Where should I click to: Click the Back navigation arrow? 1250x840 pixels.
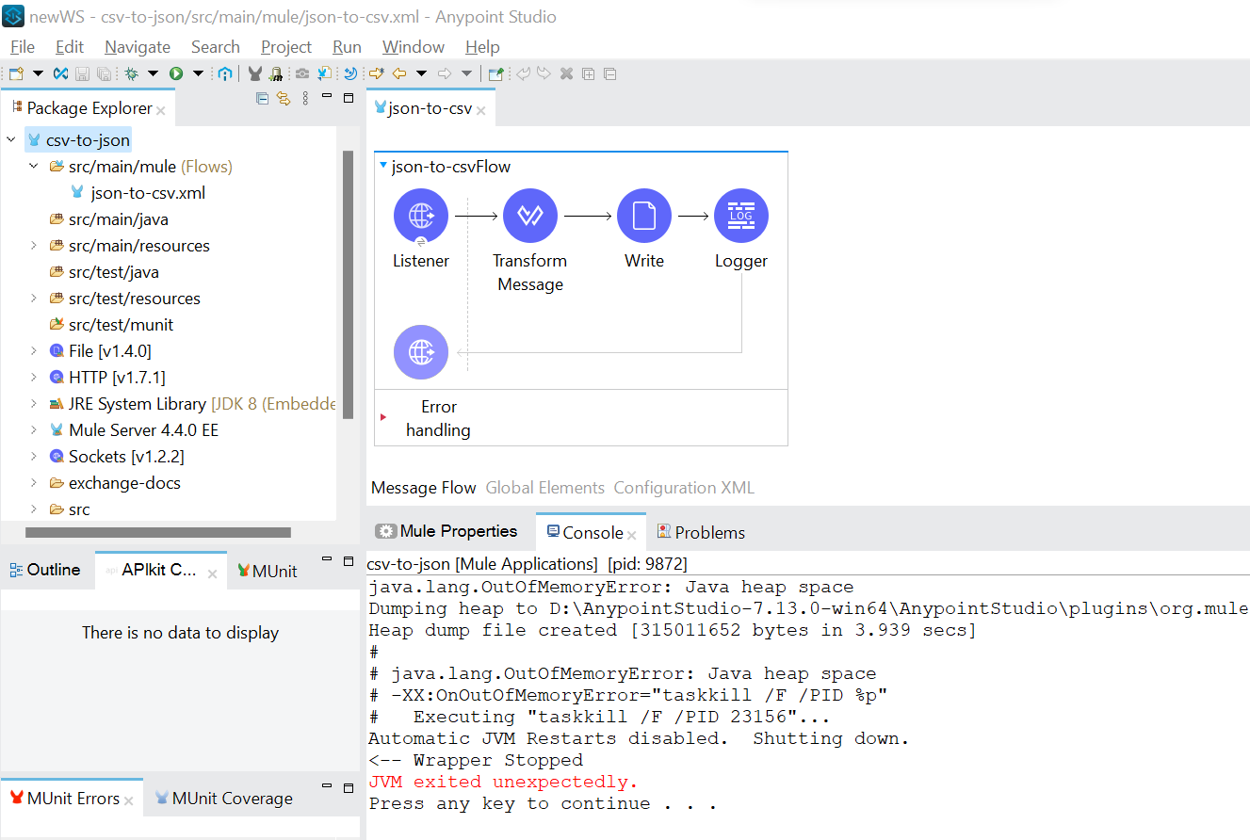point(399,73)
